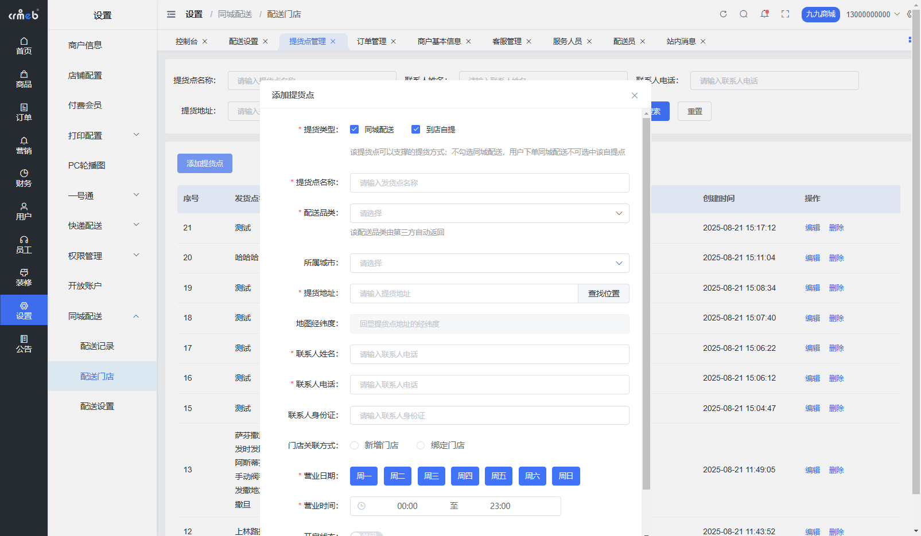This screenshot has width=921, height=536.
Task: Click the 联系人身份证 input field
Action: tap(489, 416)
